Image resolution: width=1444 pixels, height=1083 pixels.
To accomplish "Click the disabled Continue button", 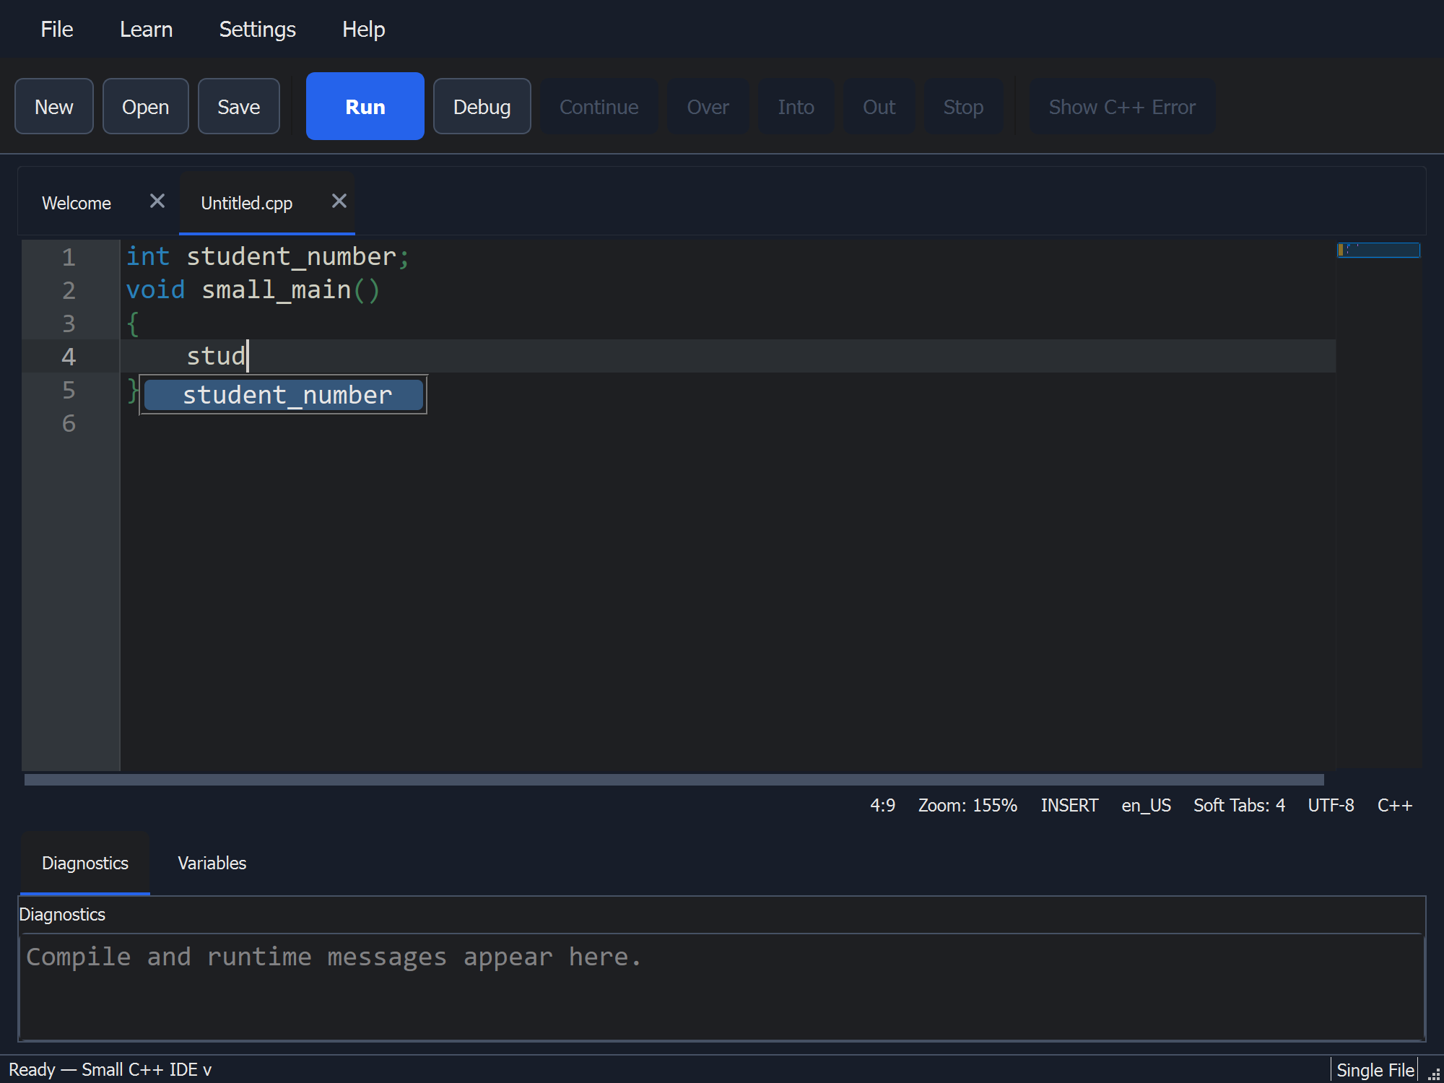I will (x=599, y=106).
